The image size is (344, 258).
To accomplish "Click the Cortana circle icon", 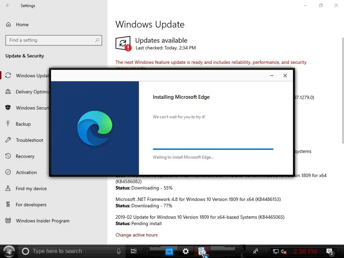I will point(26,251).
